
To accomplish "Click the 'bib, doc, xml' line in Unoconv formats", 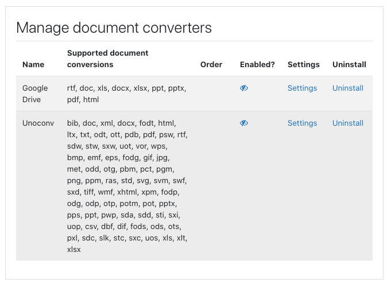I will point(122,123).
